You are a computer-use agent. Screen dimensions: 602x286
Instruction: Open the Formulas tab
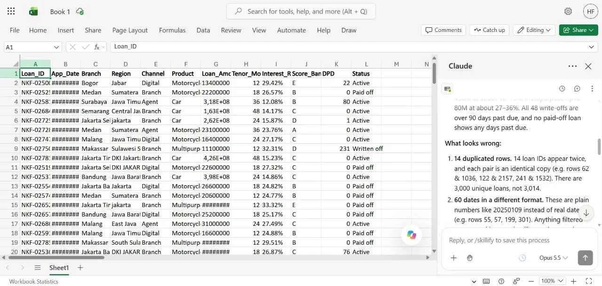(172, 30)
